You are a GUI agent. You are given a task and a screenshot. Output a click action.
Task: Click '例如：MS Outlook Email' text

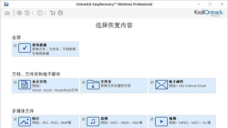coord(188,86)
